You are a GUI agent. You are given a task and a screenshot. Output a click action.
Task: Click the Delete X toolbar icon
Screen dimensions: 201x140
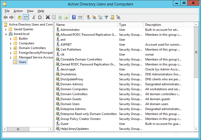coord(48,17)
